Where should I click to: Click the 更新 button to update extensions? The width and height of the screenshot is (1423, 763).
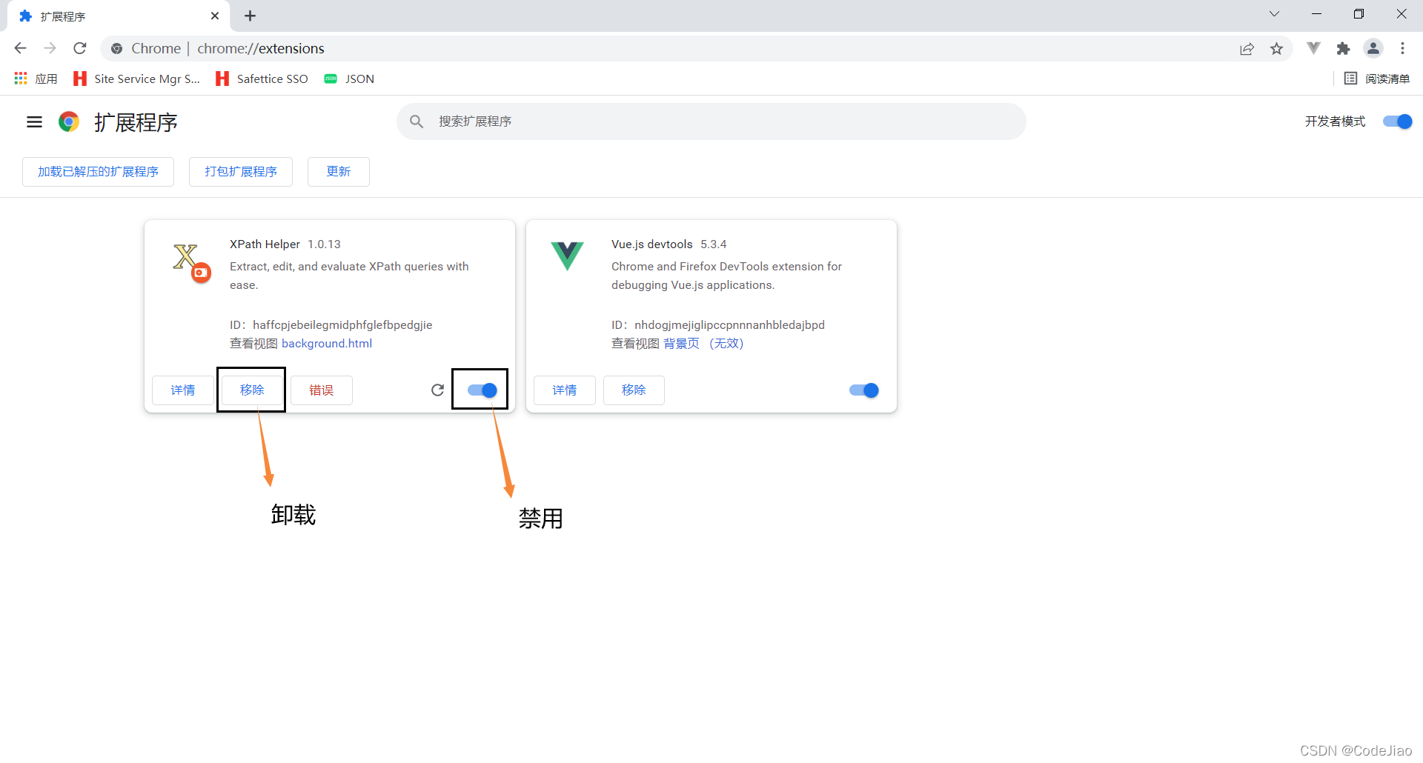pos(338,171)
